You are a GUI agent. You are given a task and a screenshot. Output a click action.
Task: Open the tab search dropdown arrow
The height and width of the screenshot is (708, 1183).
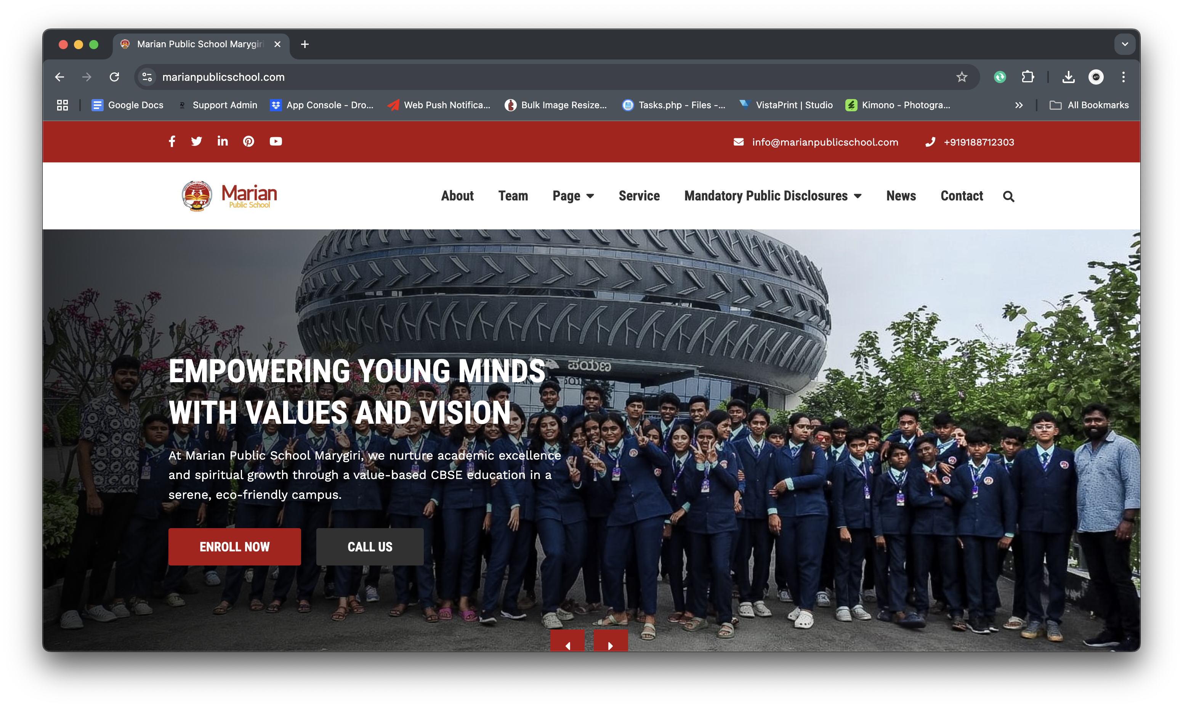(x=1125, y=44)
